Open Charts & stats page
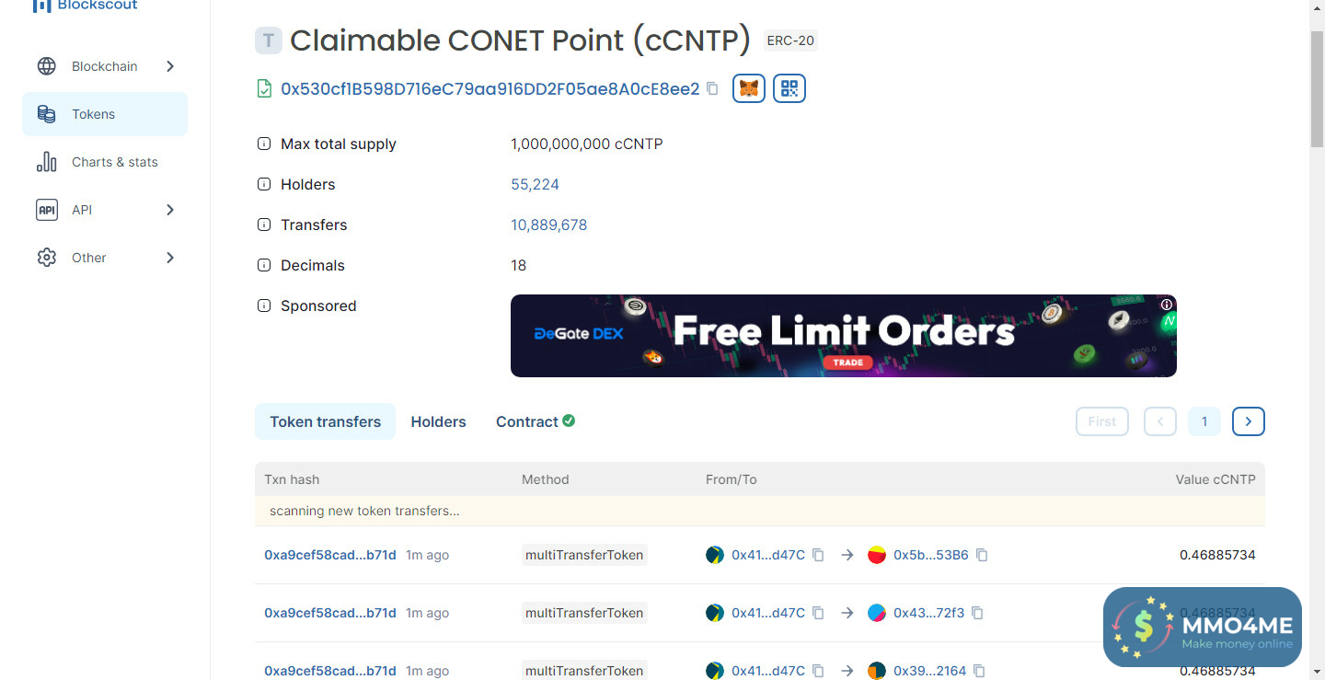 [x=105, y=162]
